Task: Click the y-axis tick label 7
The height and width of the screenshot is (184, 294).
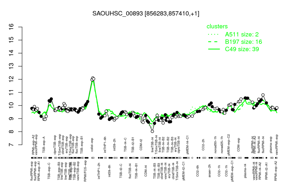Action: click(x=11, y=145)
